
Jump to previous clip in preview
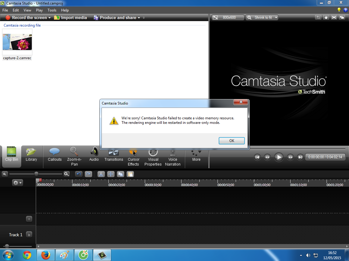tap(257, 157)
